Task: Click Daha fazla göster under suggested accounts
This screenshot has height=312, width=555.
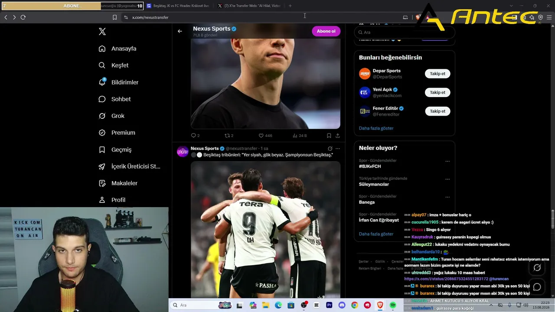Action: (376, 128)
